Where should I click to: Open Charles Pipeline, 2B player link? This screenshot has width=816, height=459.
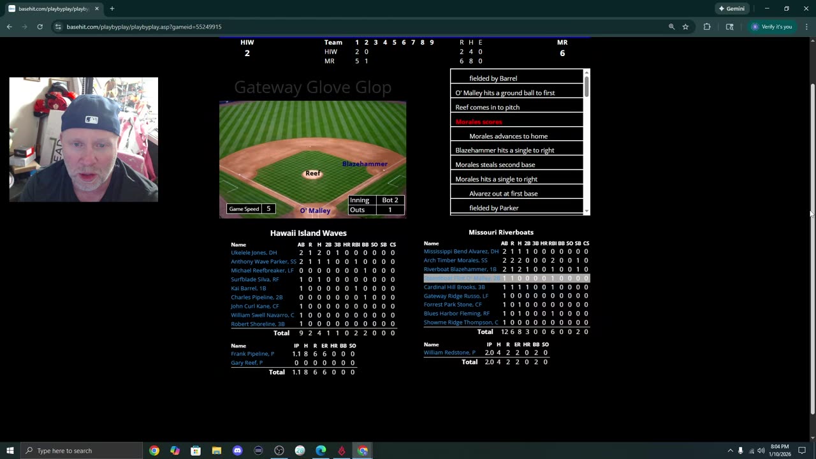pos(257,297)
